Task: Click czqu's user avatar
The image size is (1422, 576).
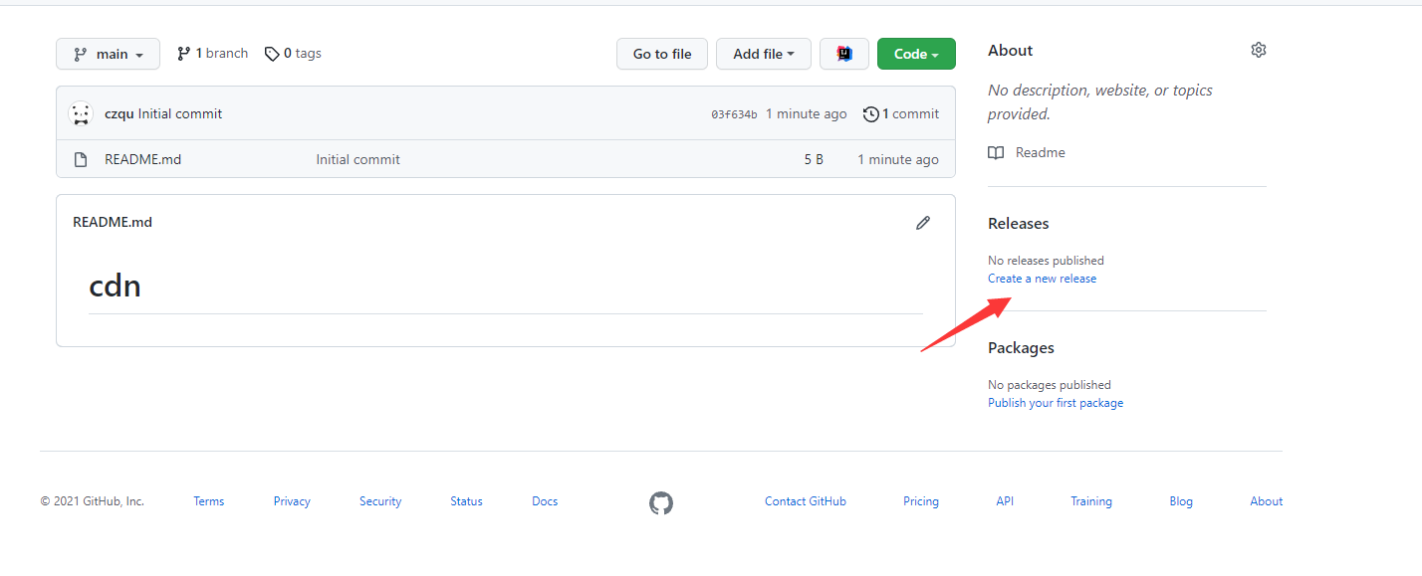Action: point(81,114)
